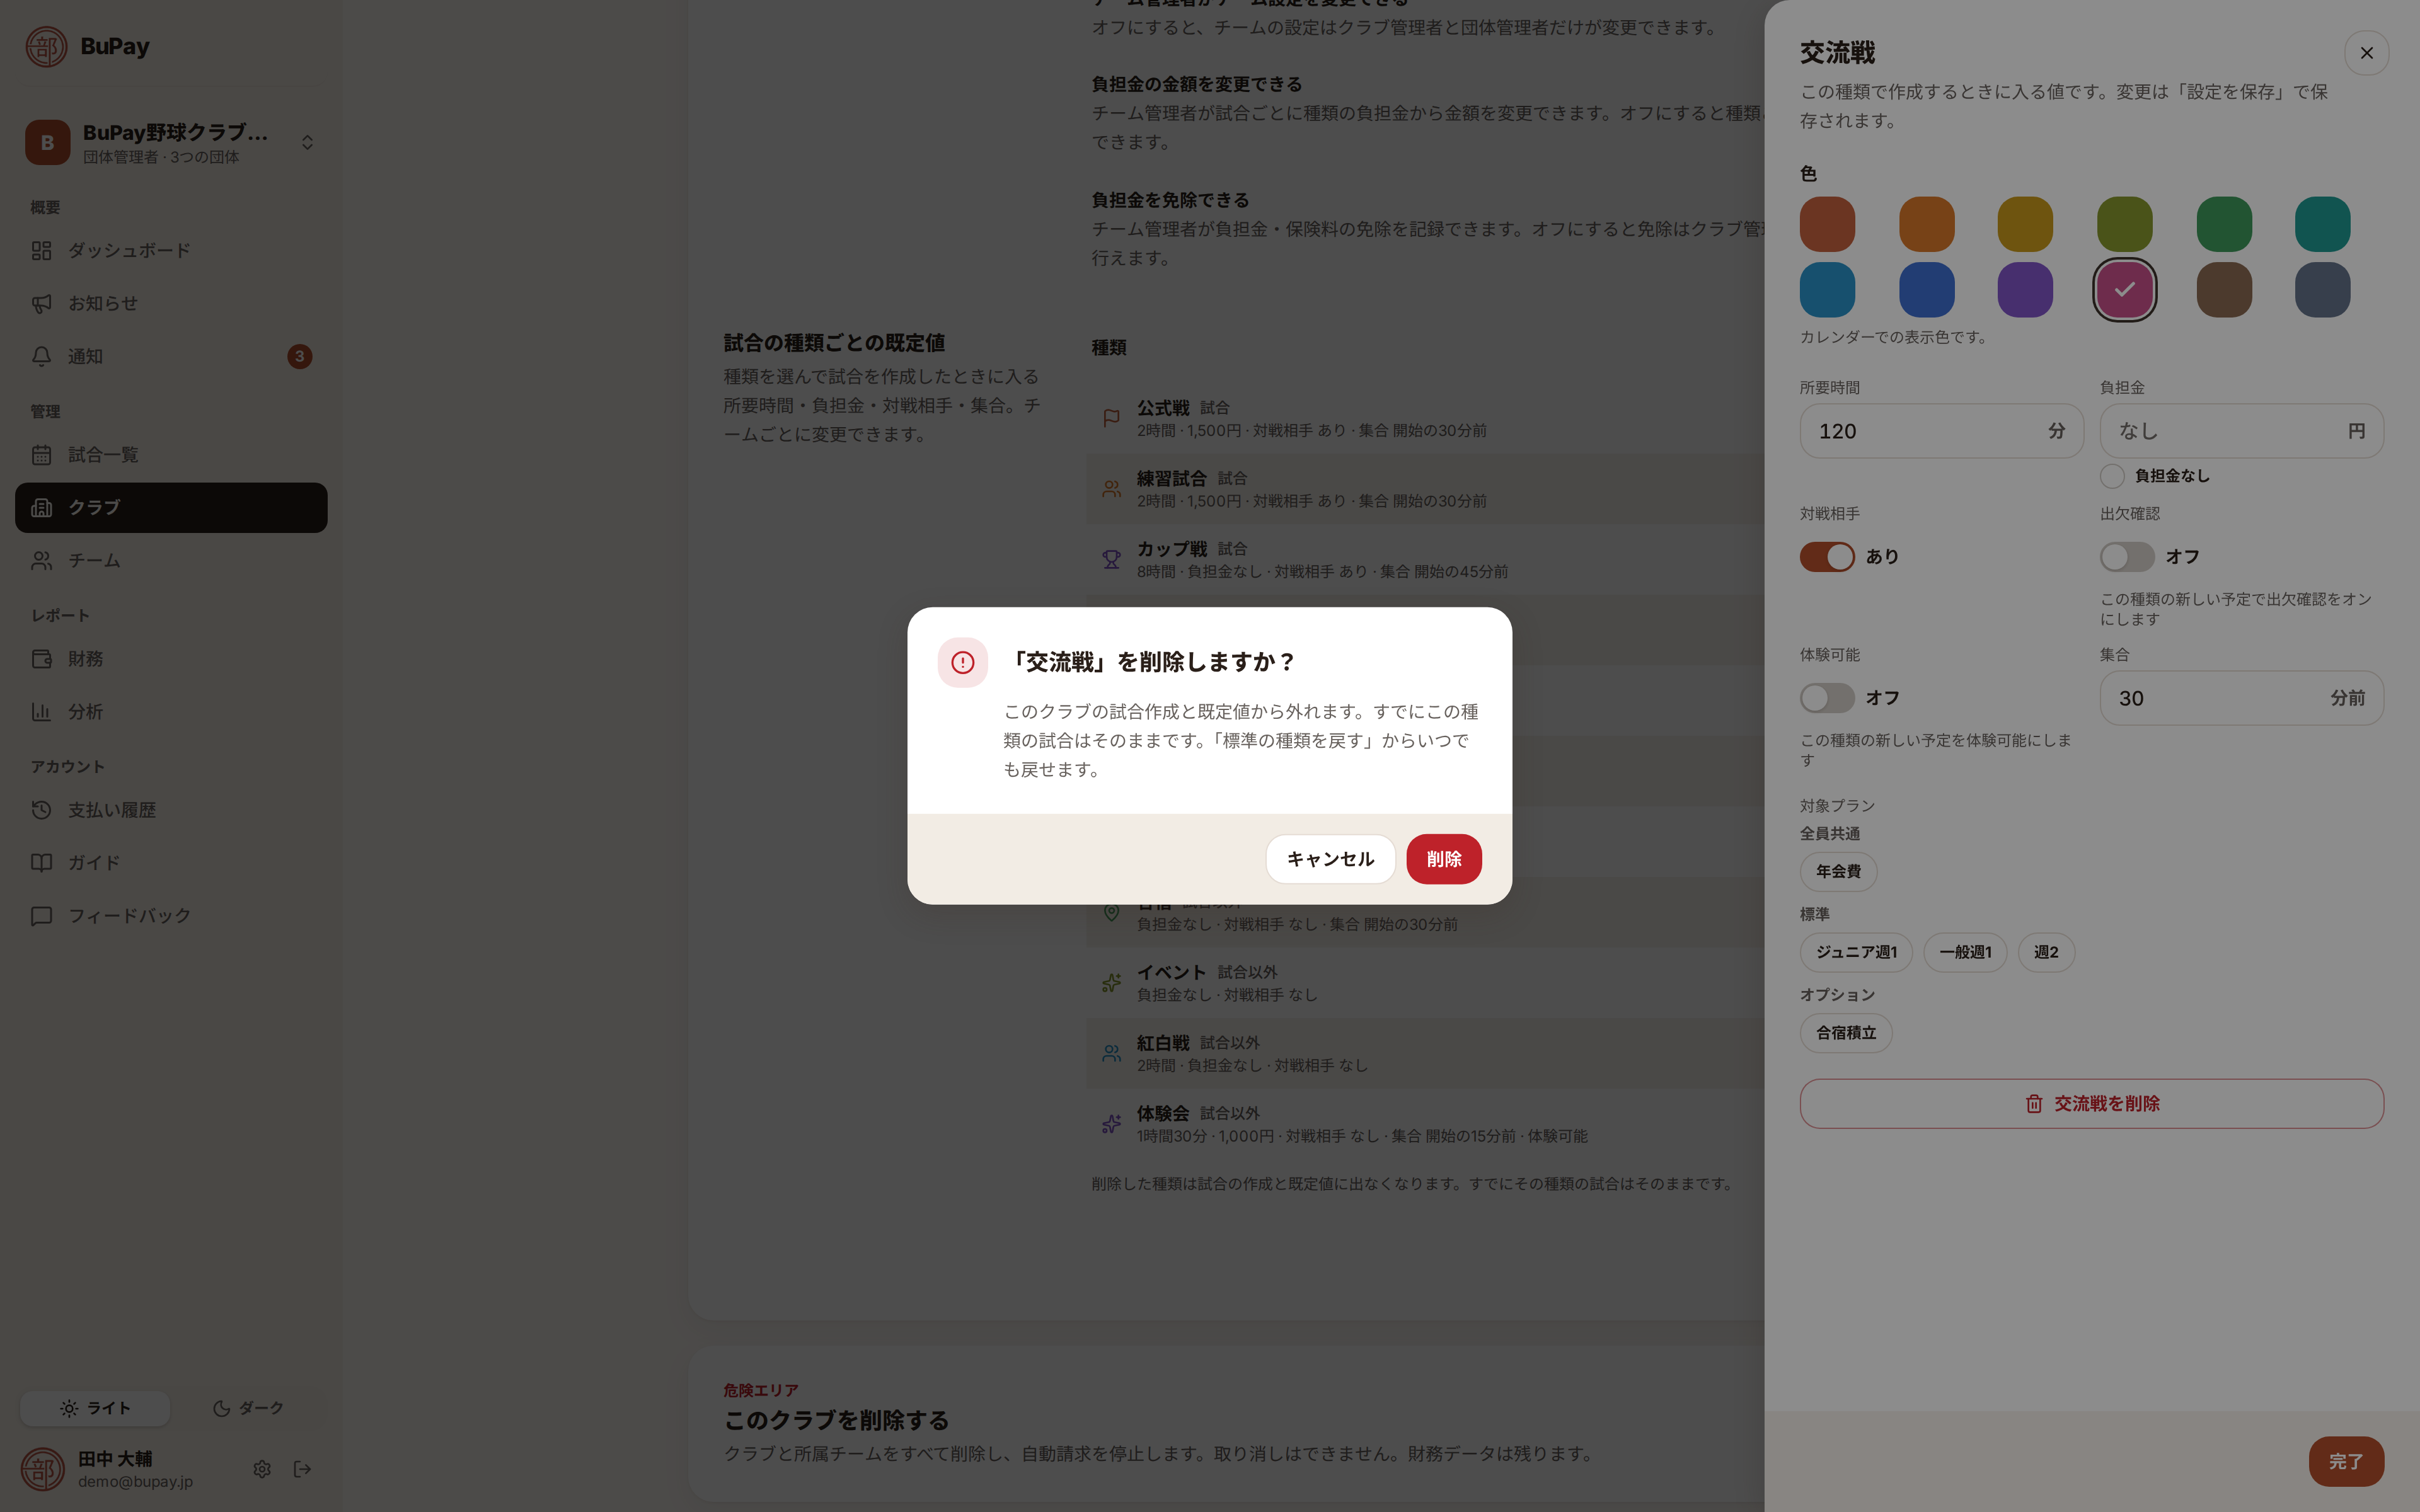2420x1512 pixels.
Task: Click the 財務 wallet icon
Action: 41,659
